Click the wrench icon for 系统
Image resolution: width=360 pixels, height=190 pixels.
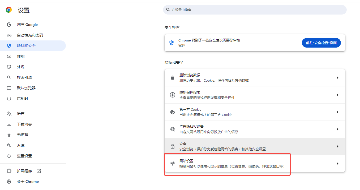[9, 145]
